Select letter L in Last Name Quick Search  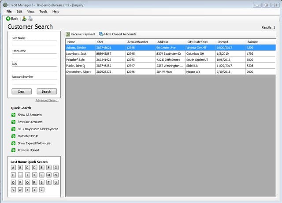(41, 175)
